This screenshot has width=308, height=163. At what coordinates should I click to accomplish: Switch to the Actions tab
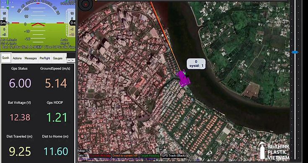[17, 58]
